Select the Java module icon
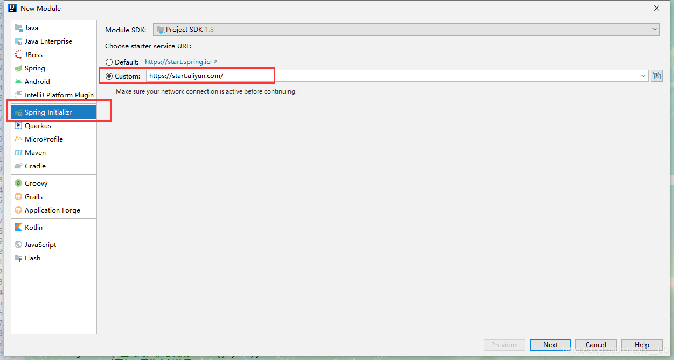Viewport: 674px width, 360px height. 18,28
